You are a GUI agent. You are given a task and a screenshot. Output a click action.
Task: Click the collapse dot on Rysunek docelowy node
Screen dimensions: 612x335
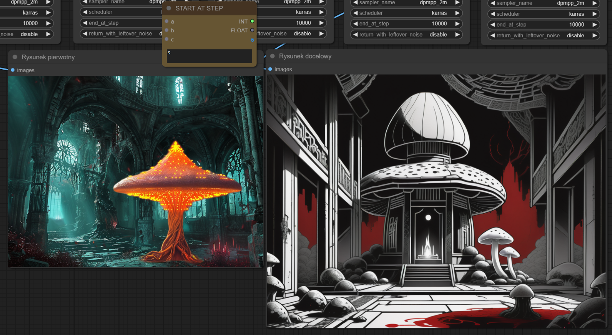click(x=273, y=56)
